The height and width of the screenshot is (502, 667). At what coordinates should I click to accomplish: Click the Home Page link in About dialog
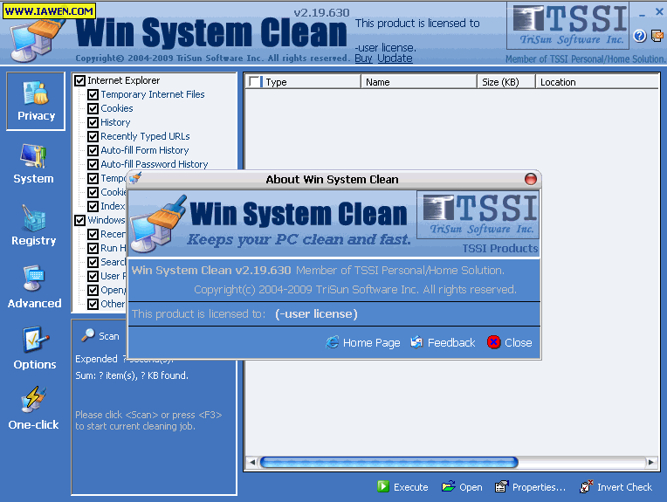pyautogui.click(x=362, y=343)
